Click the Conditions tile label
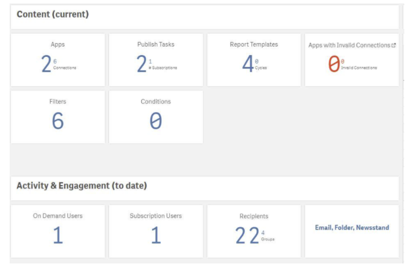The image size is (406, 268). click(x=156, y=102)
